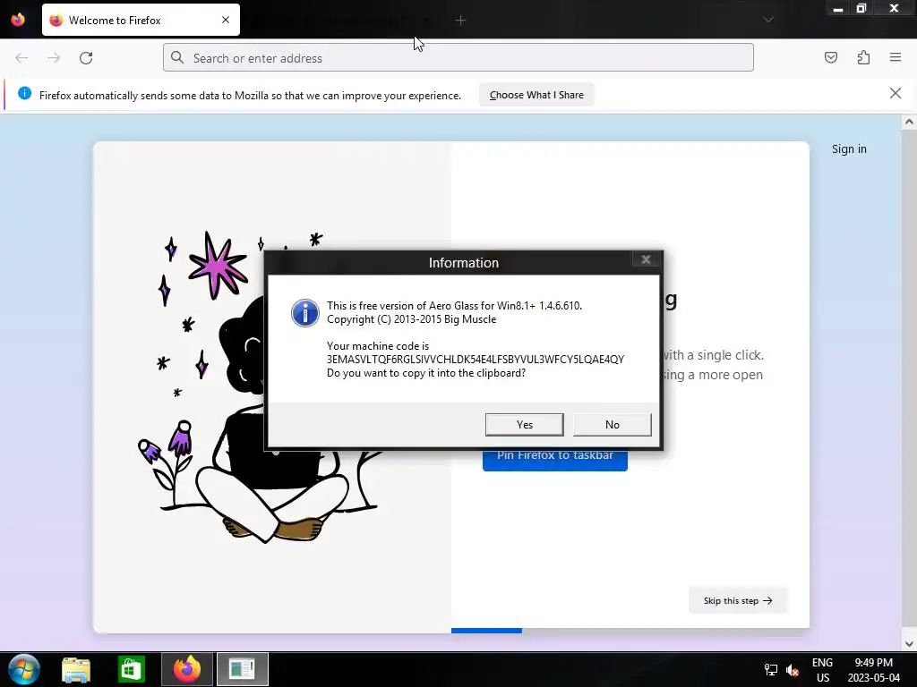The height and width of the screenshot is (687, 917).
Task: Open the Extensions puzzle icon
Action: tap(863, 57)
